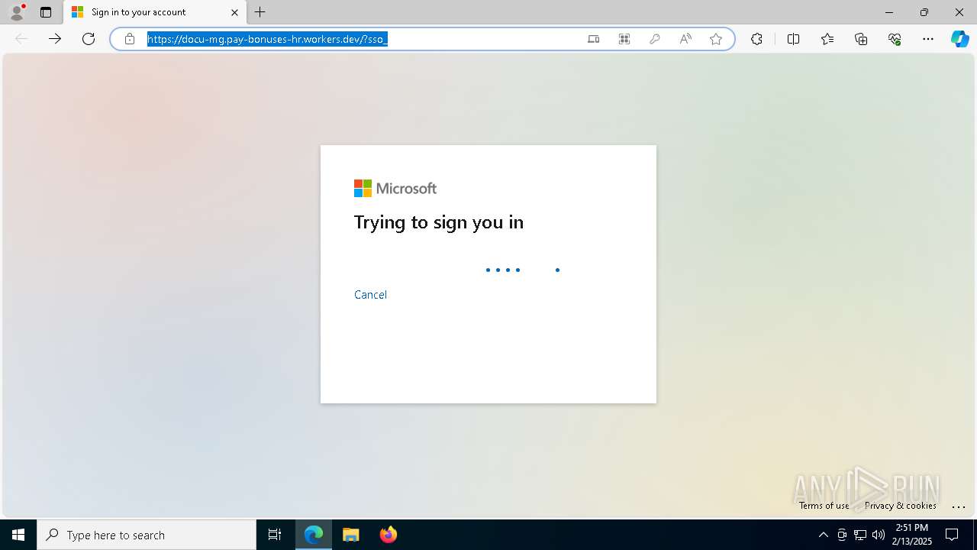
Task: Open the Favorites list icon
Action: pos(827,39)
